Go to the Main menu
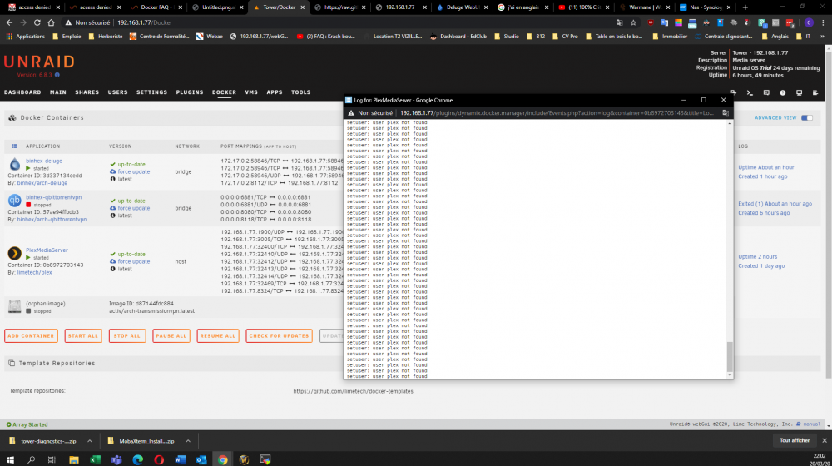 pos(58,92)
